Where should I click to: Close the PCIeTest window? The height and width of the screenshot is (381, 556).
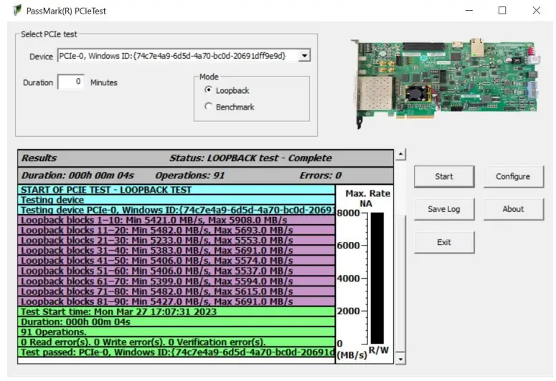pos(536,10)
